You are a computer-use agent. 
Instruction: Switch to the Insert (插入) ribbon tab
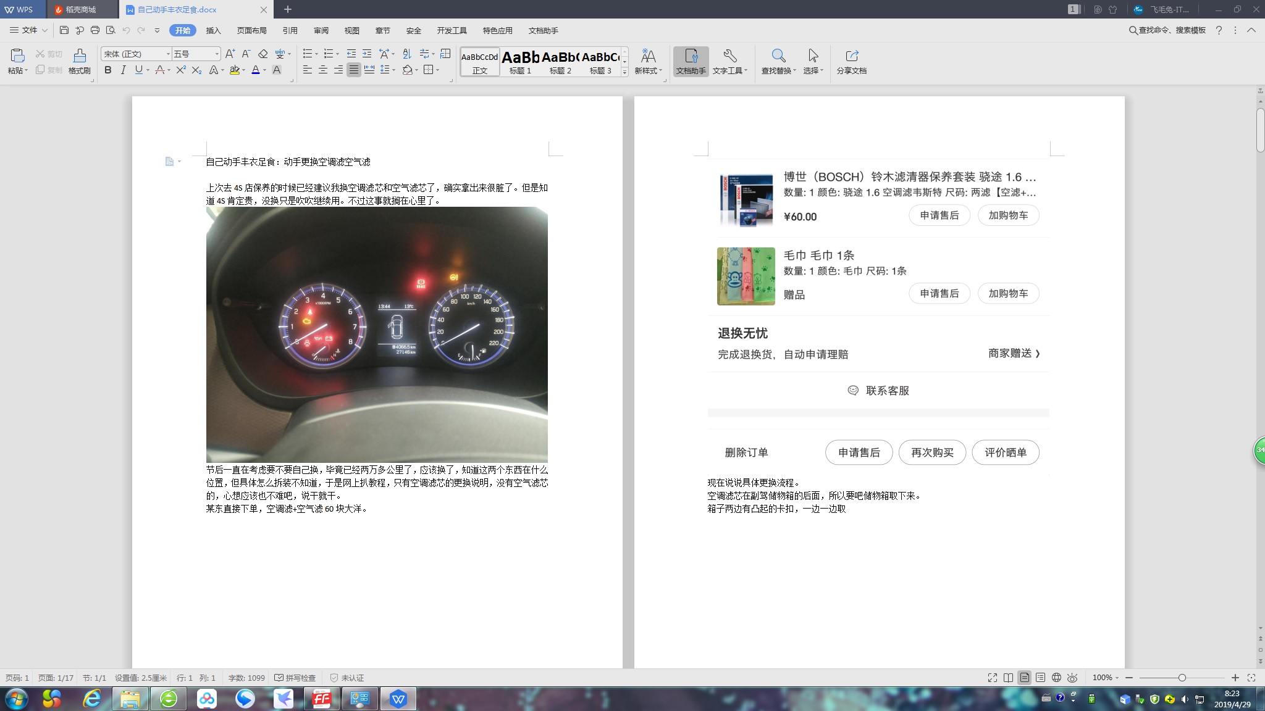[x=213, y=30]
